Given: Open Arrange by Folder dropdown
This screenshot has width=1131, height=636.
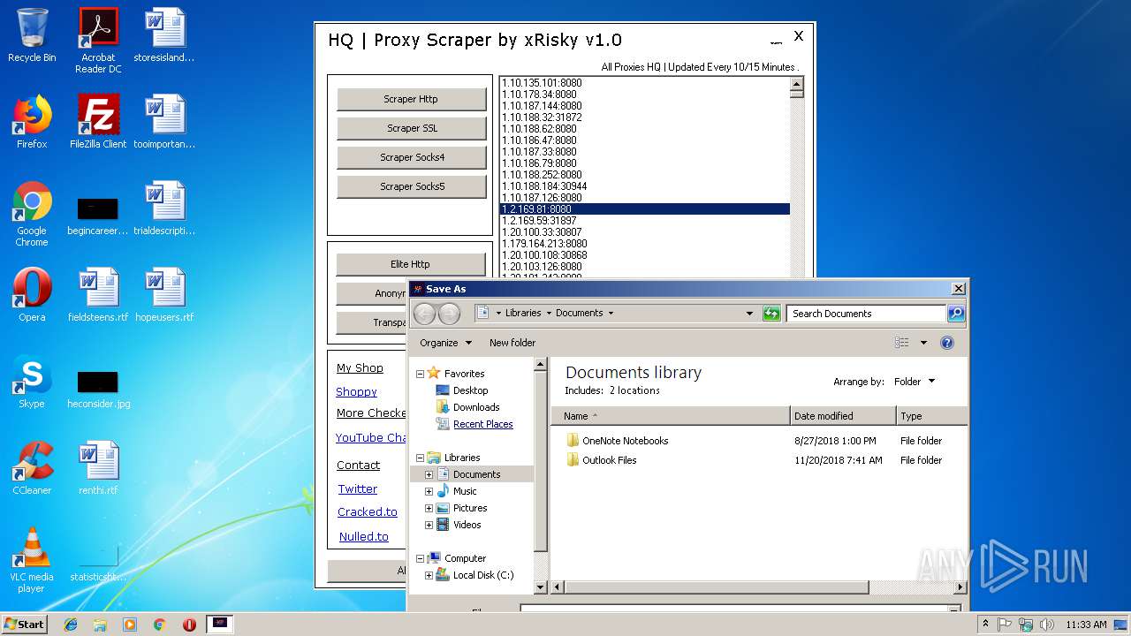Looking at the screenshot, I should coord(914,382).
